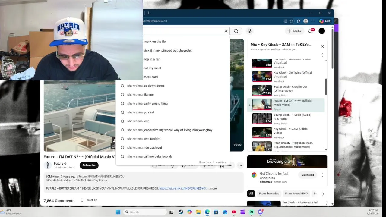Open the Chrome ad options menu

[x=322, y=175]
